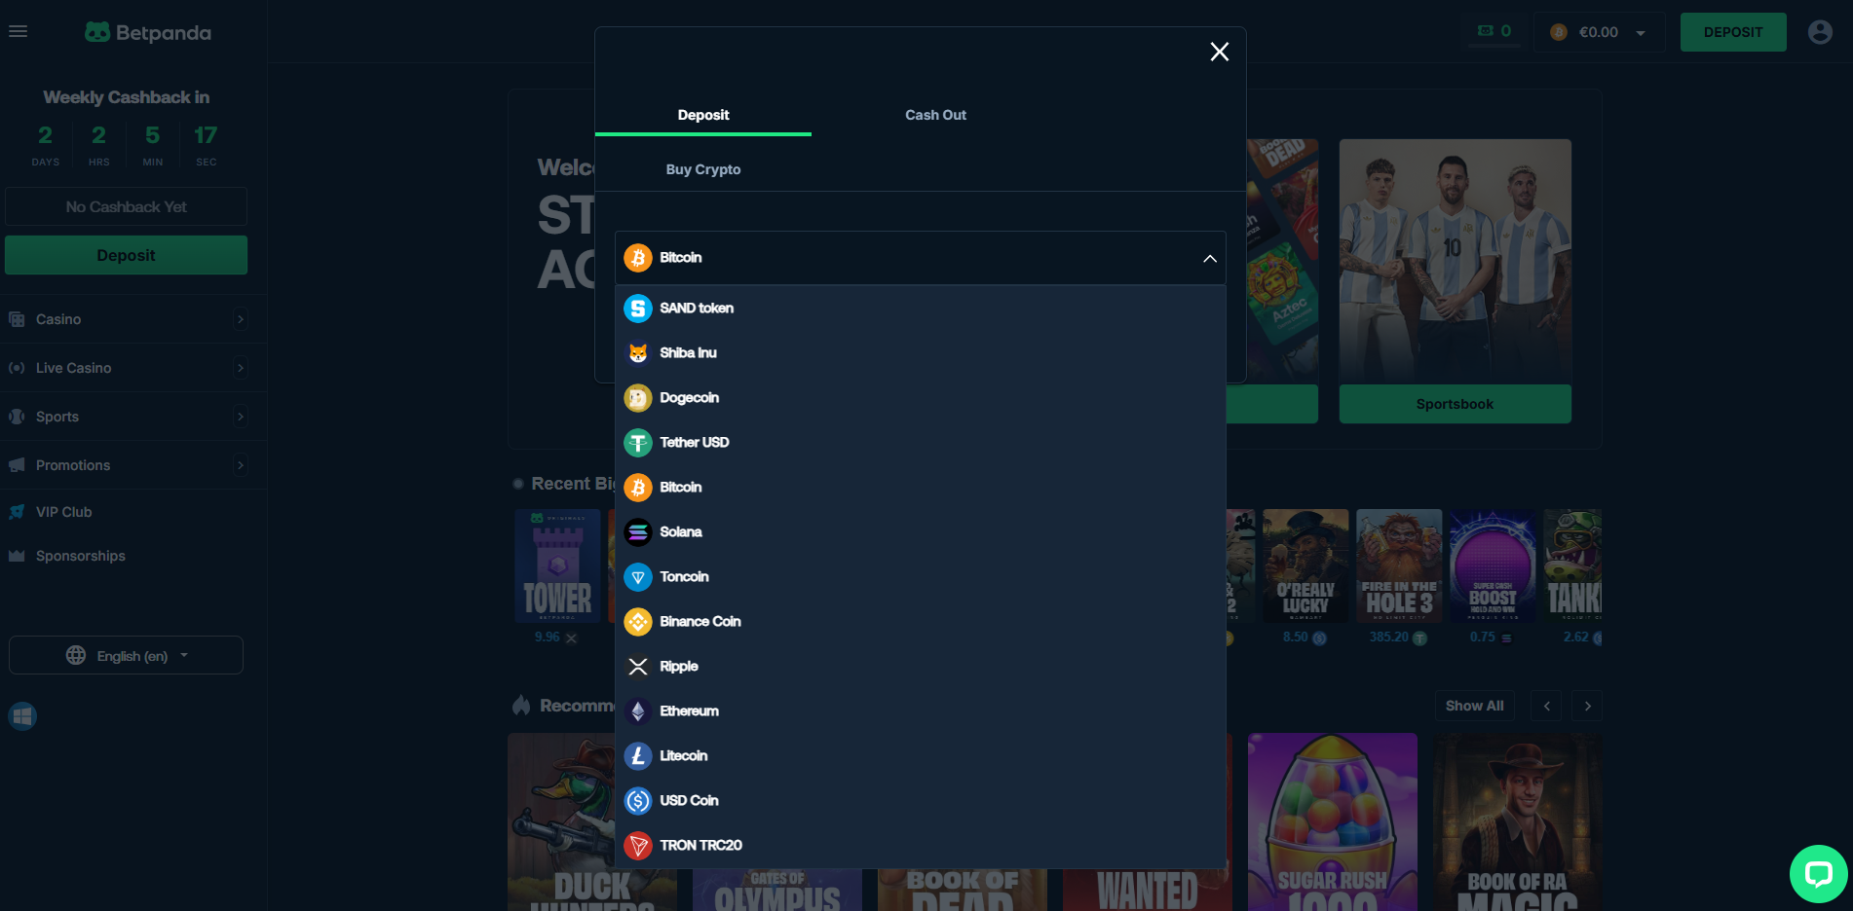Close the deposit modal with X
1853x911 pixels.
tap(1220, 52)
